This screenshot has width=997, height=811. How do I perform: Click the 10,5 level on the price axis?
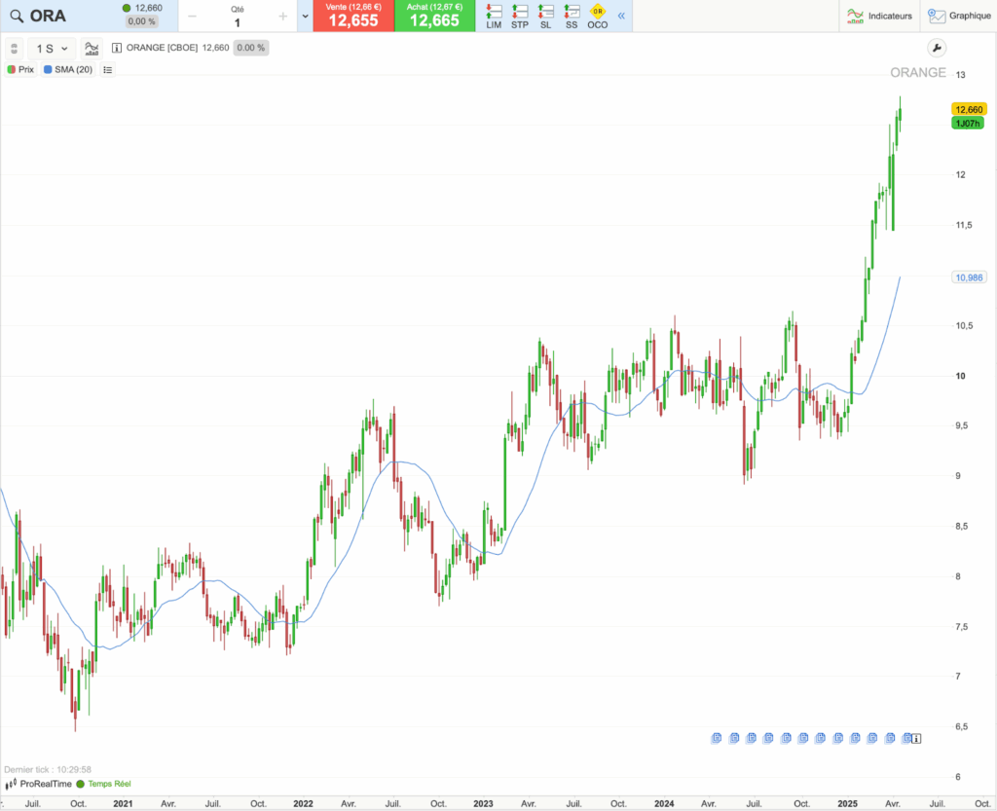point(964,325)
